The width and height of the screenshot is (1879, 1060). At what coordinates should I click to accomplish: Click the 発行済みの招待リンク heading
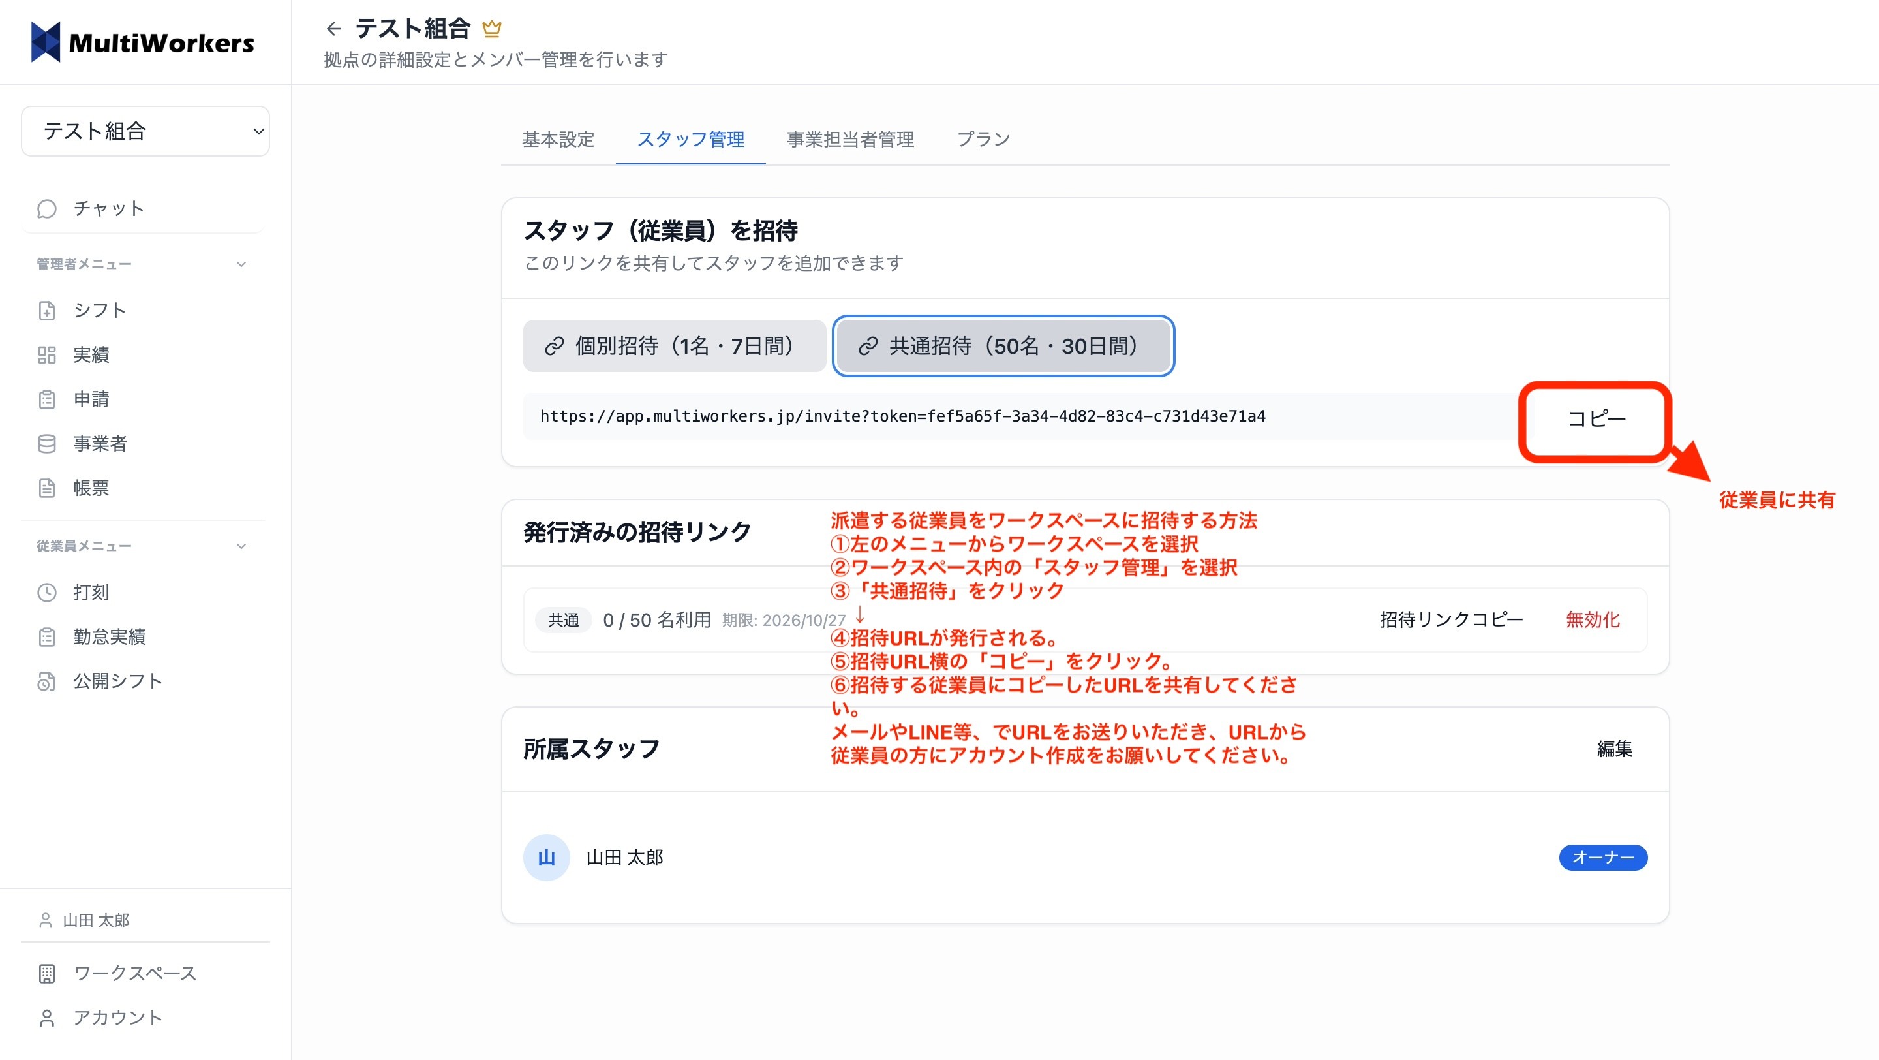pyautogui.click(x=637, y=533)
